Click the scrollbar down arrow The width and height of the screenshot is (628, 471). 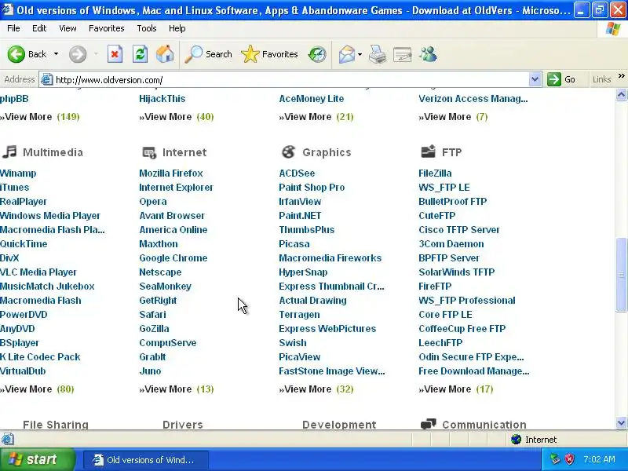(x=621, y=423)
